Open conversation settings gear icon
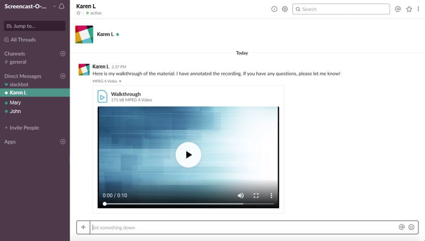Viewport: 425px width, 241px height. tap(285, 9)
